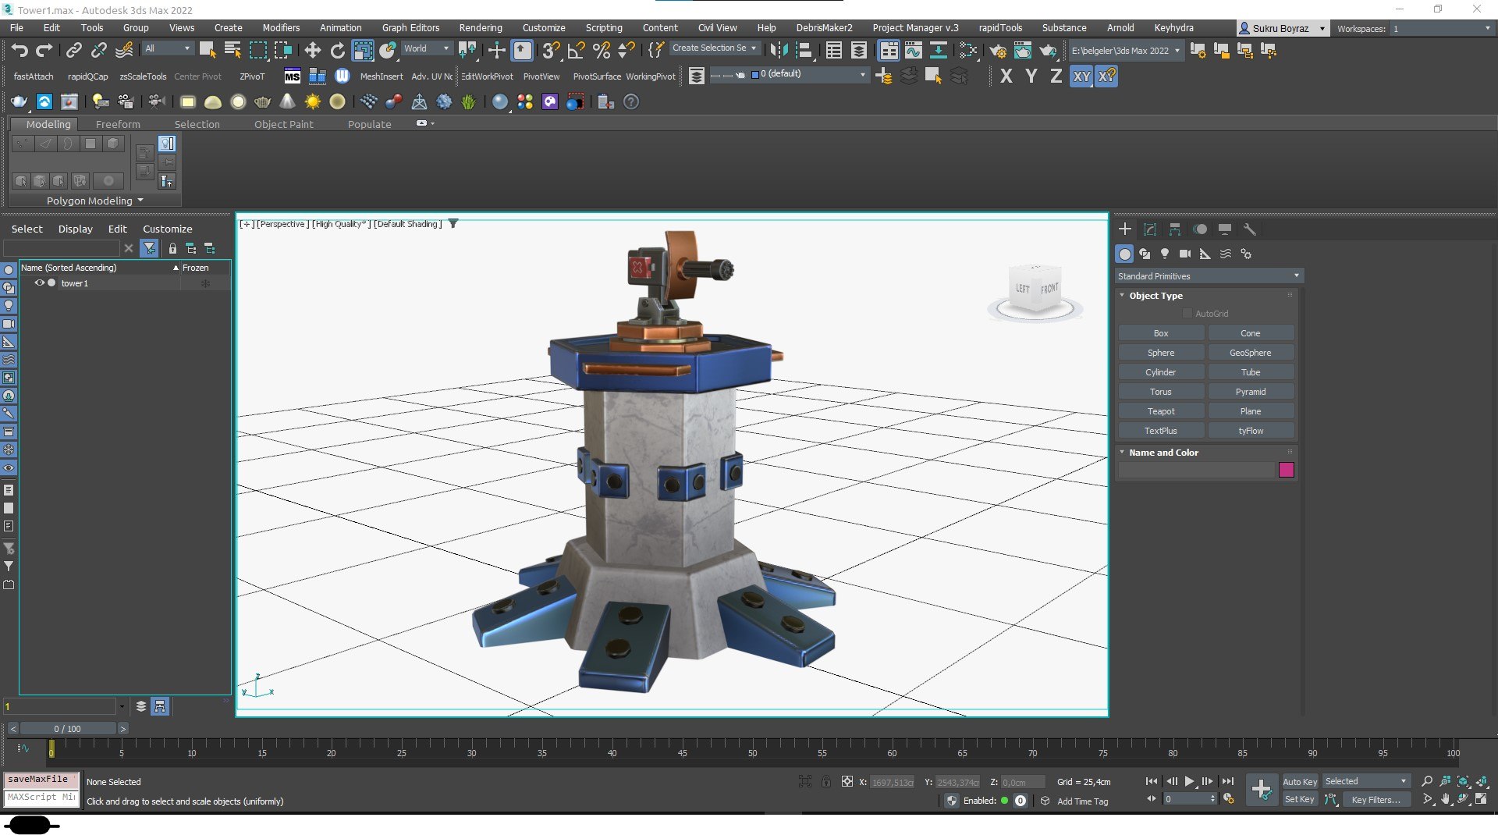Toggle the Angle Snap button
Image resolution: width=1498 pixels, height=835 pixels.
(x=577, y=51)
